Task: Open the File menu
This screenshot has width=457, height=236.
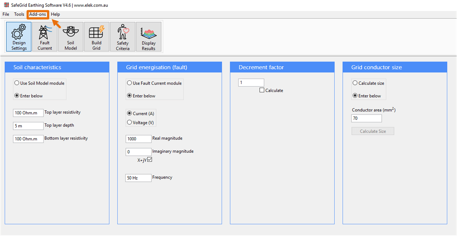Action: [6, 14]
